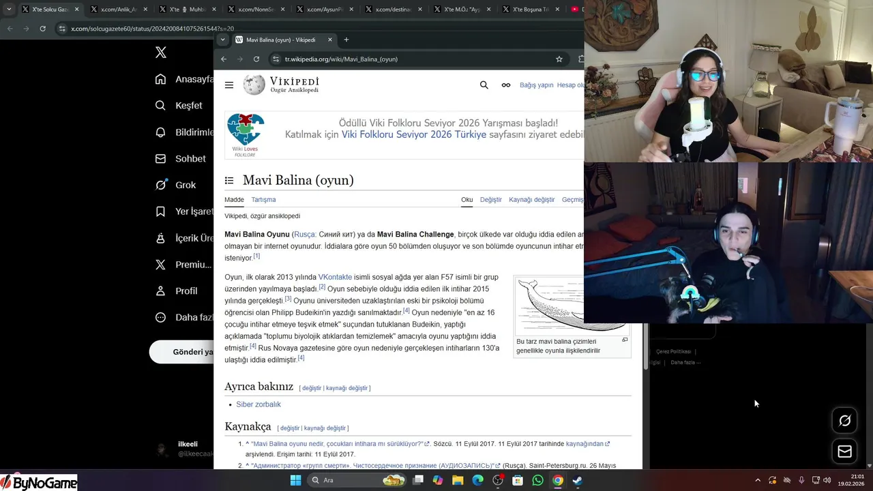Screen dimensions: 873x491
Task: Edit the Ayrıca bakınız section
Action: pos(312,388)
